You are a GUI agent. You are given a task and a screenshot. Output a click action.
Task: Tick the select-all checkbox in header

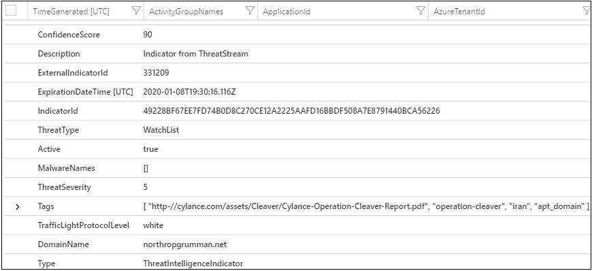tap(11, 11)
